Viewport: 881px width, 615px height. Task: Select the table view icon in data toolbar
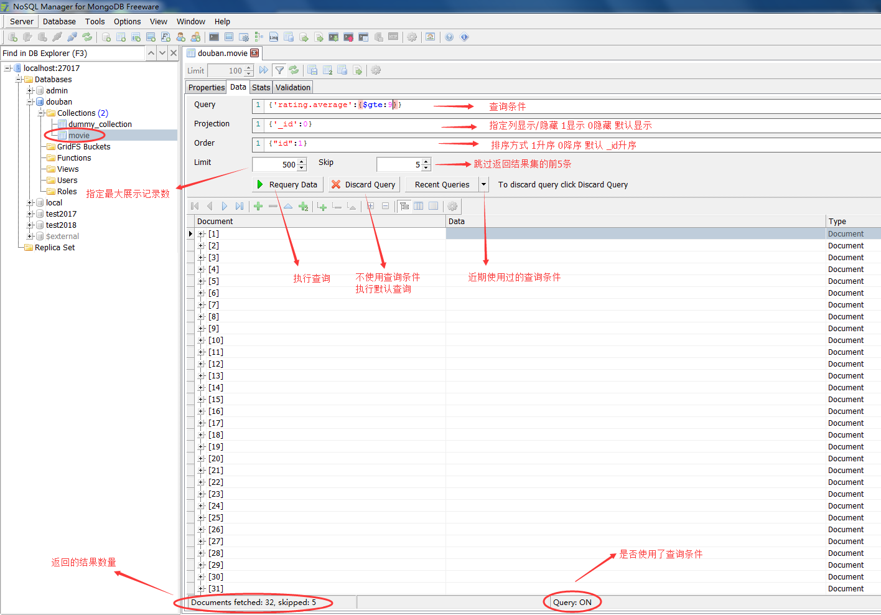click(x=419, y=206)
